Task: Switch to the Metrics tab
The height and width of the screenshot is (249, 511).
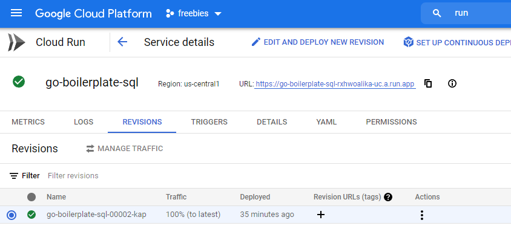Action: pyautogui.click(x=28, y=122)
